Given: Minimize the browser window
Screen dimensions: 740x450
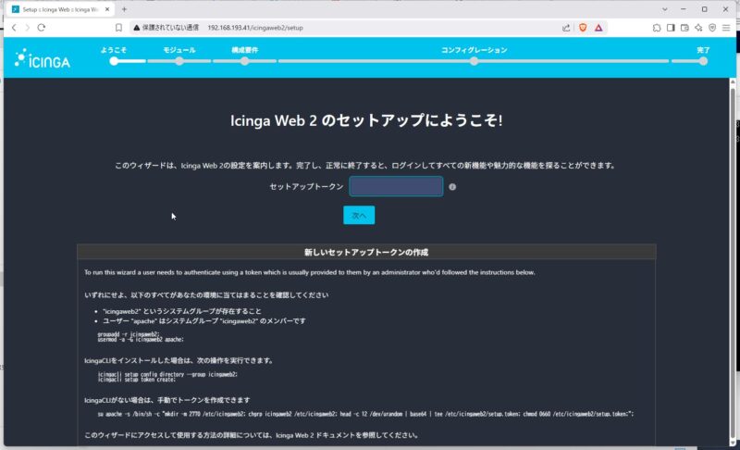Looking at the screenshot, I should coord(684,9).
